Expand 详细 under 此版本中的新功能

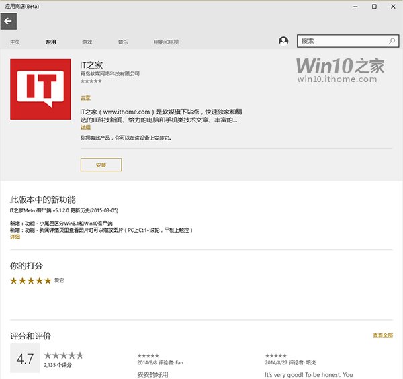click(x=15, y=237)
